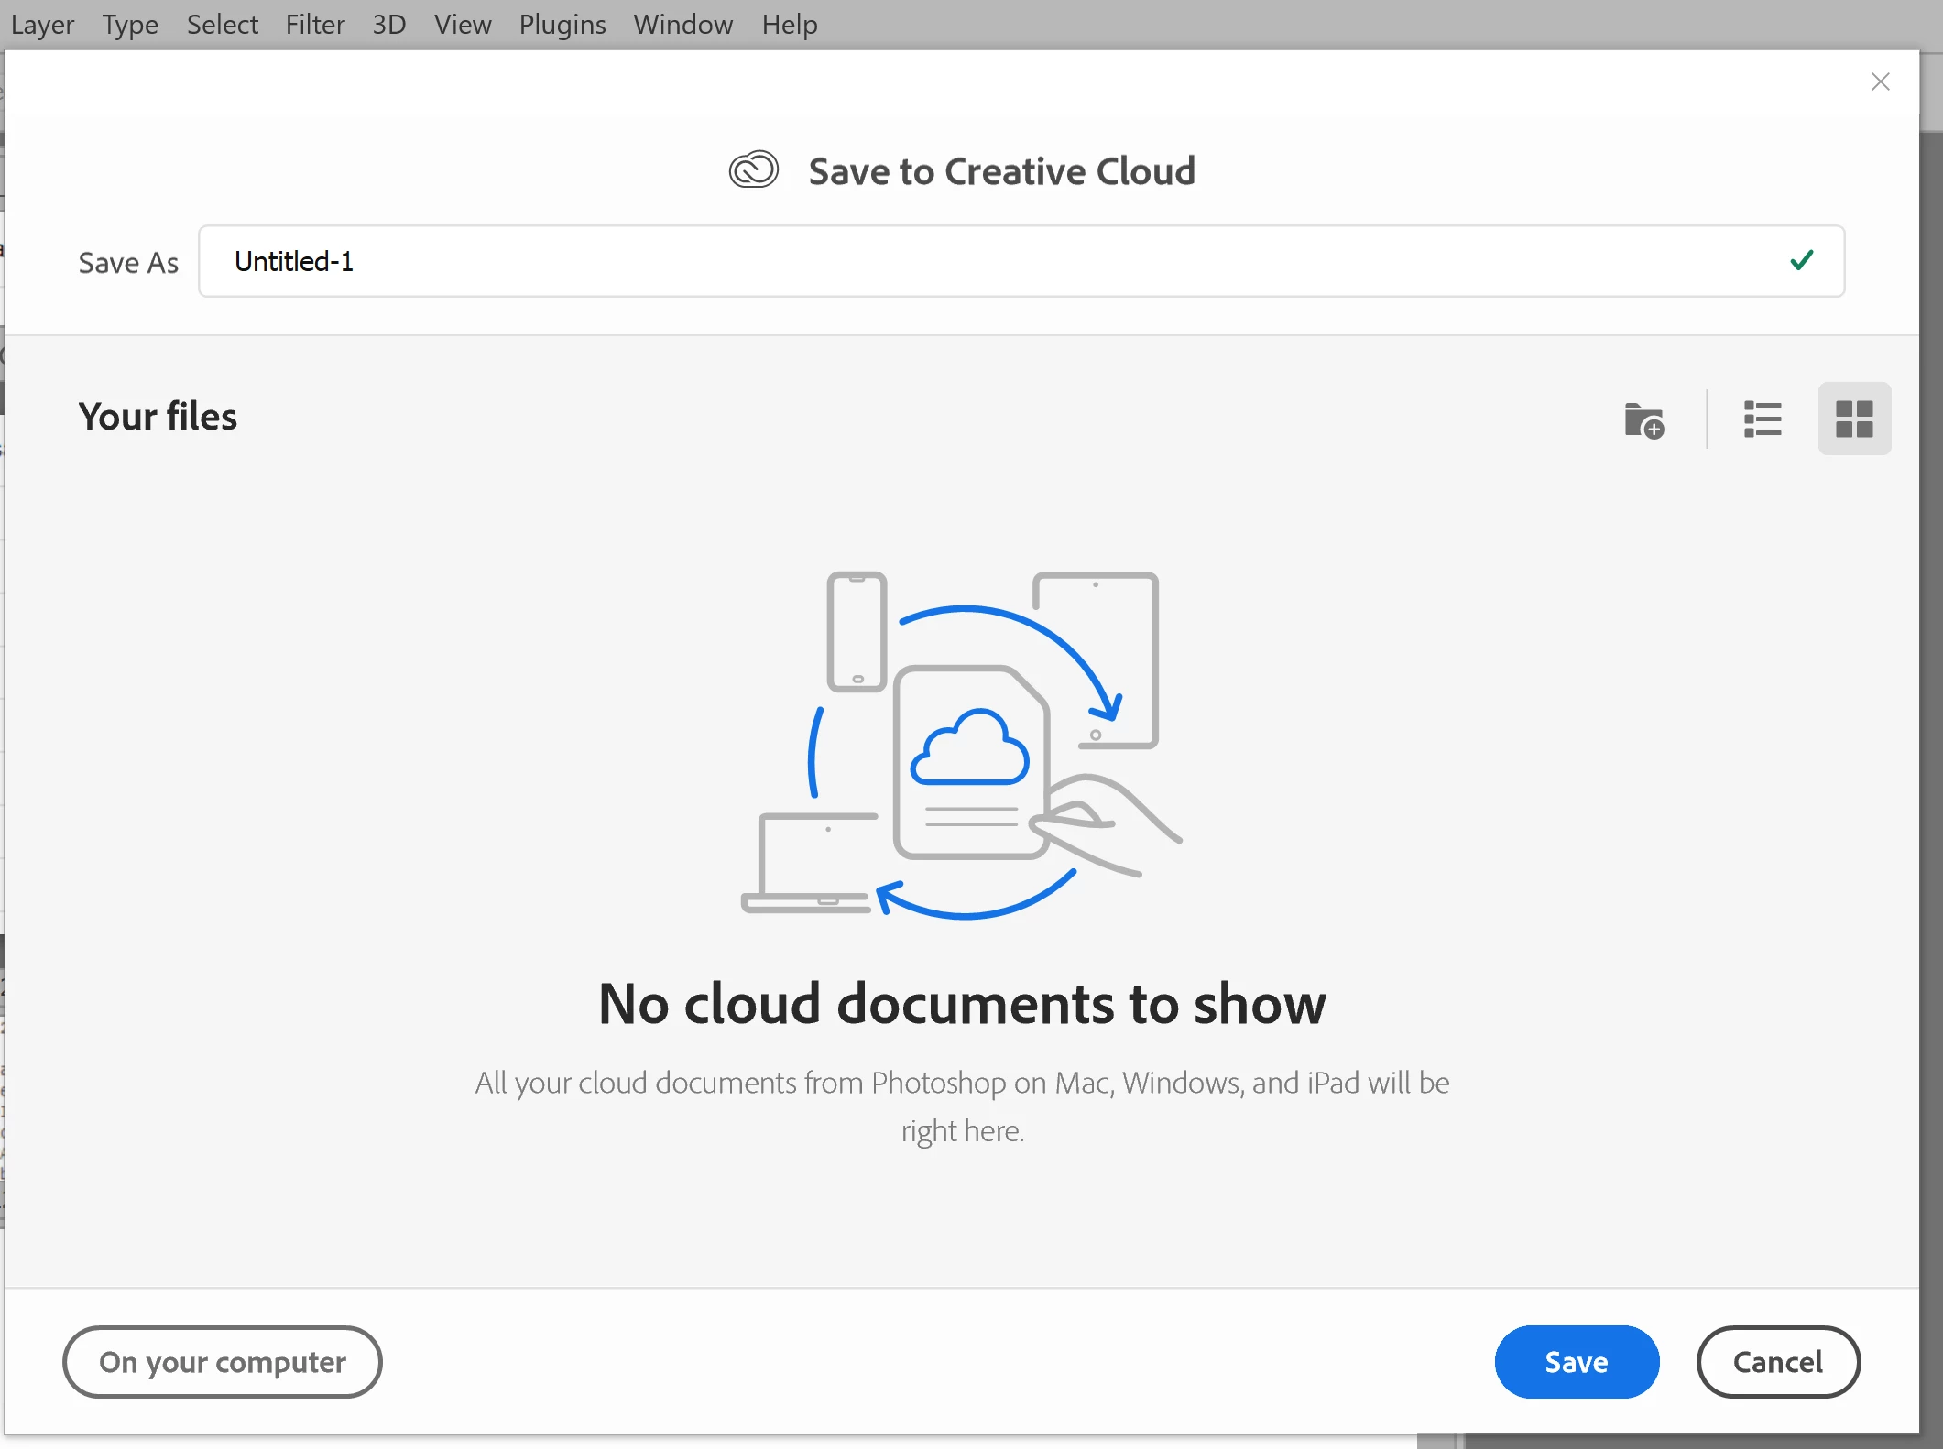Open the Plugins menu

(562, 25)
